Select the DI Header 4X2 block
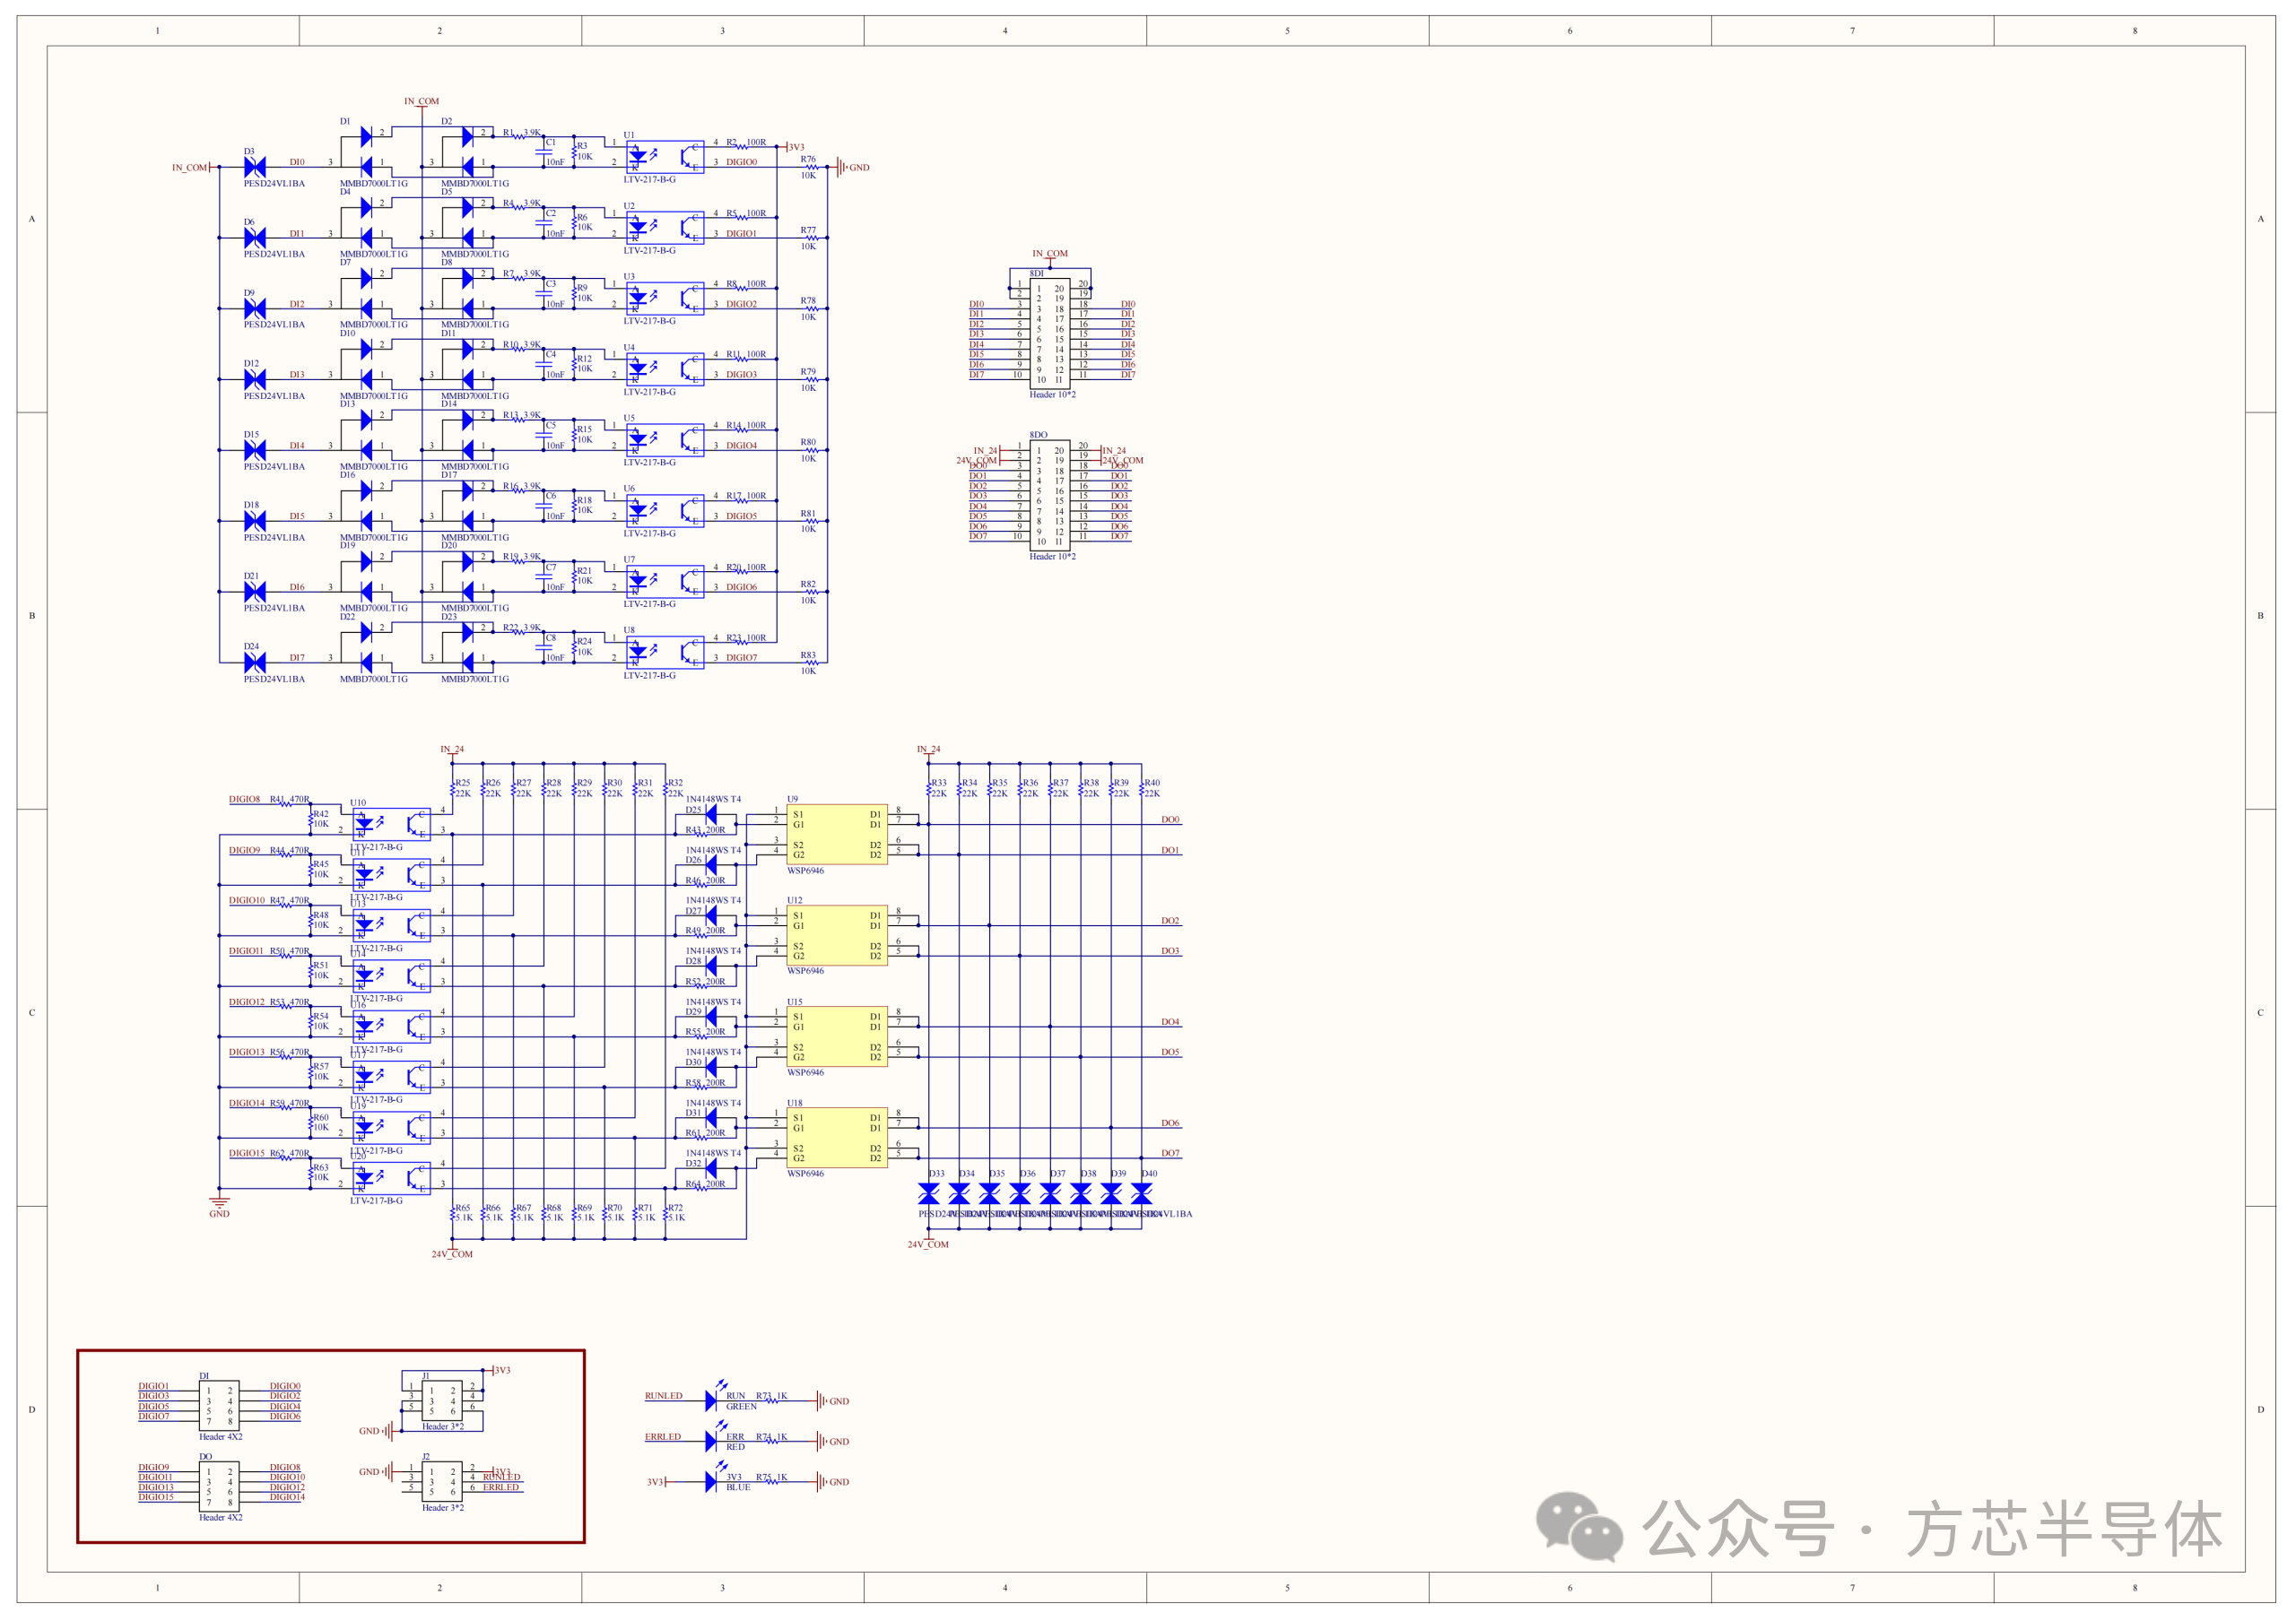 click(x=219, y=1404)
